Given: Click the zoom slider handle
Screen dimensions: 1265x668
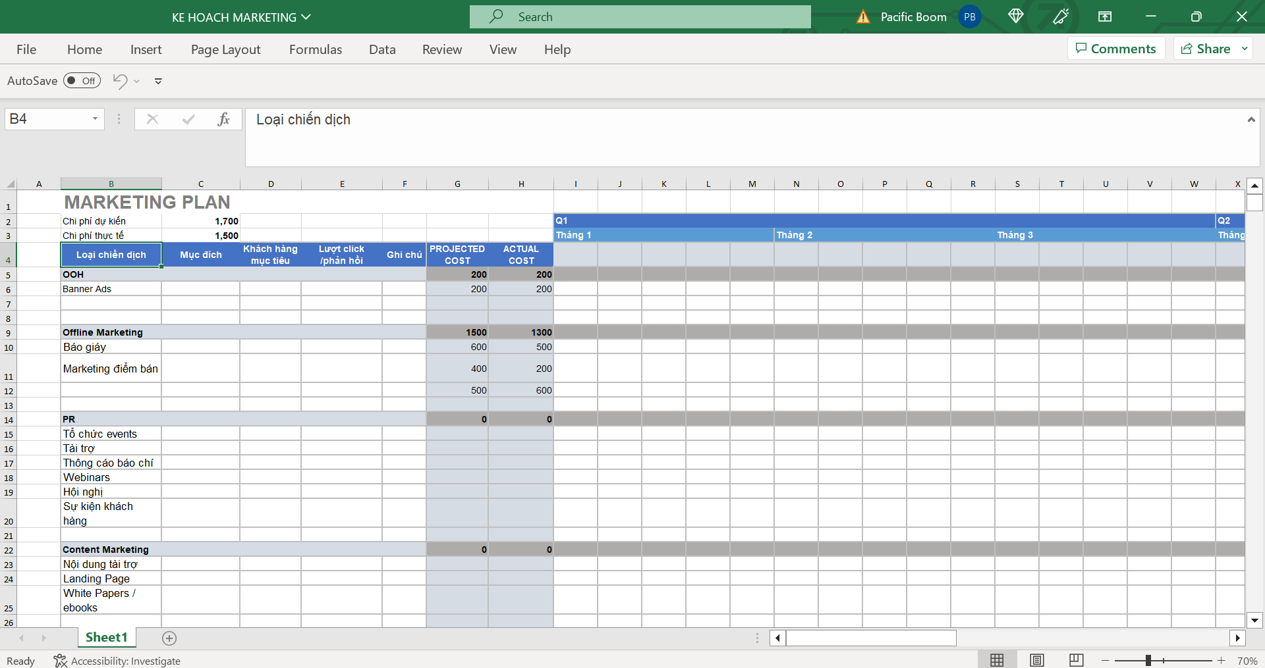Looking at the screenshot, I should (x=1148, y=660).
